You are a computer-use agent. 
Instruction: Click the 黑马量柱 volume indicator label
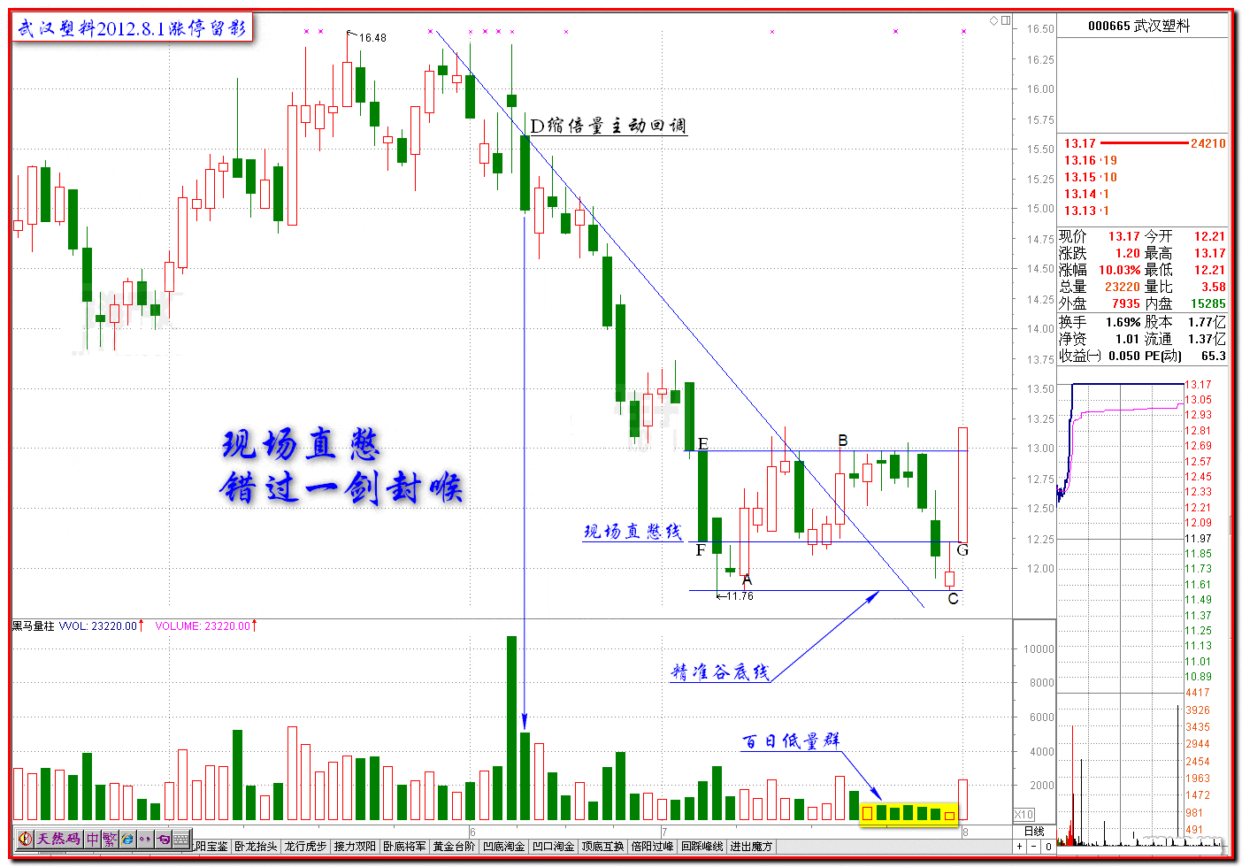point(33,626)
